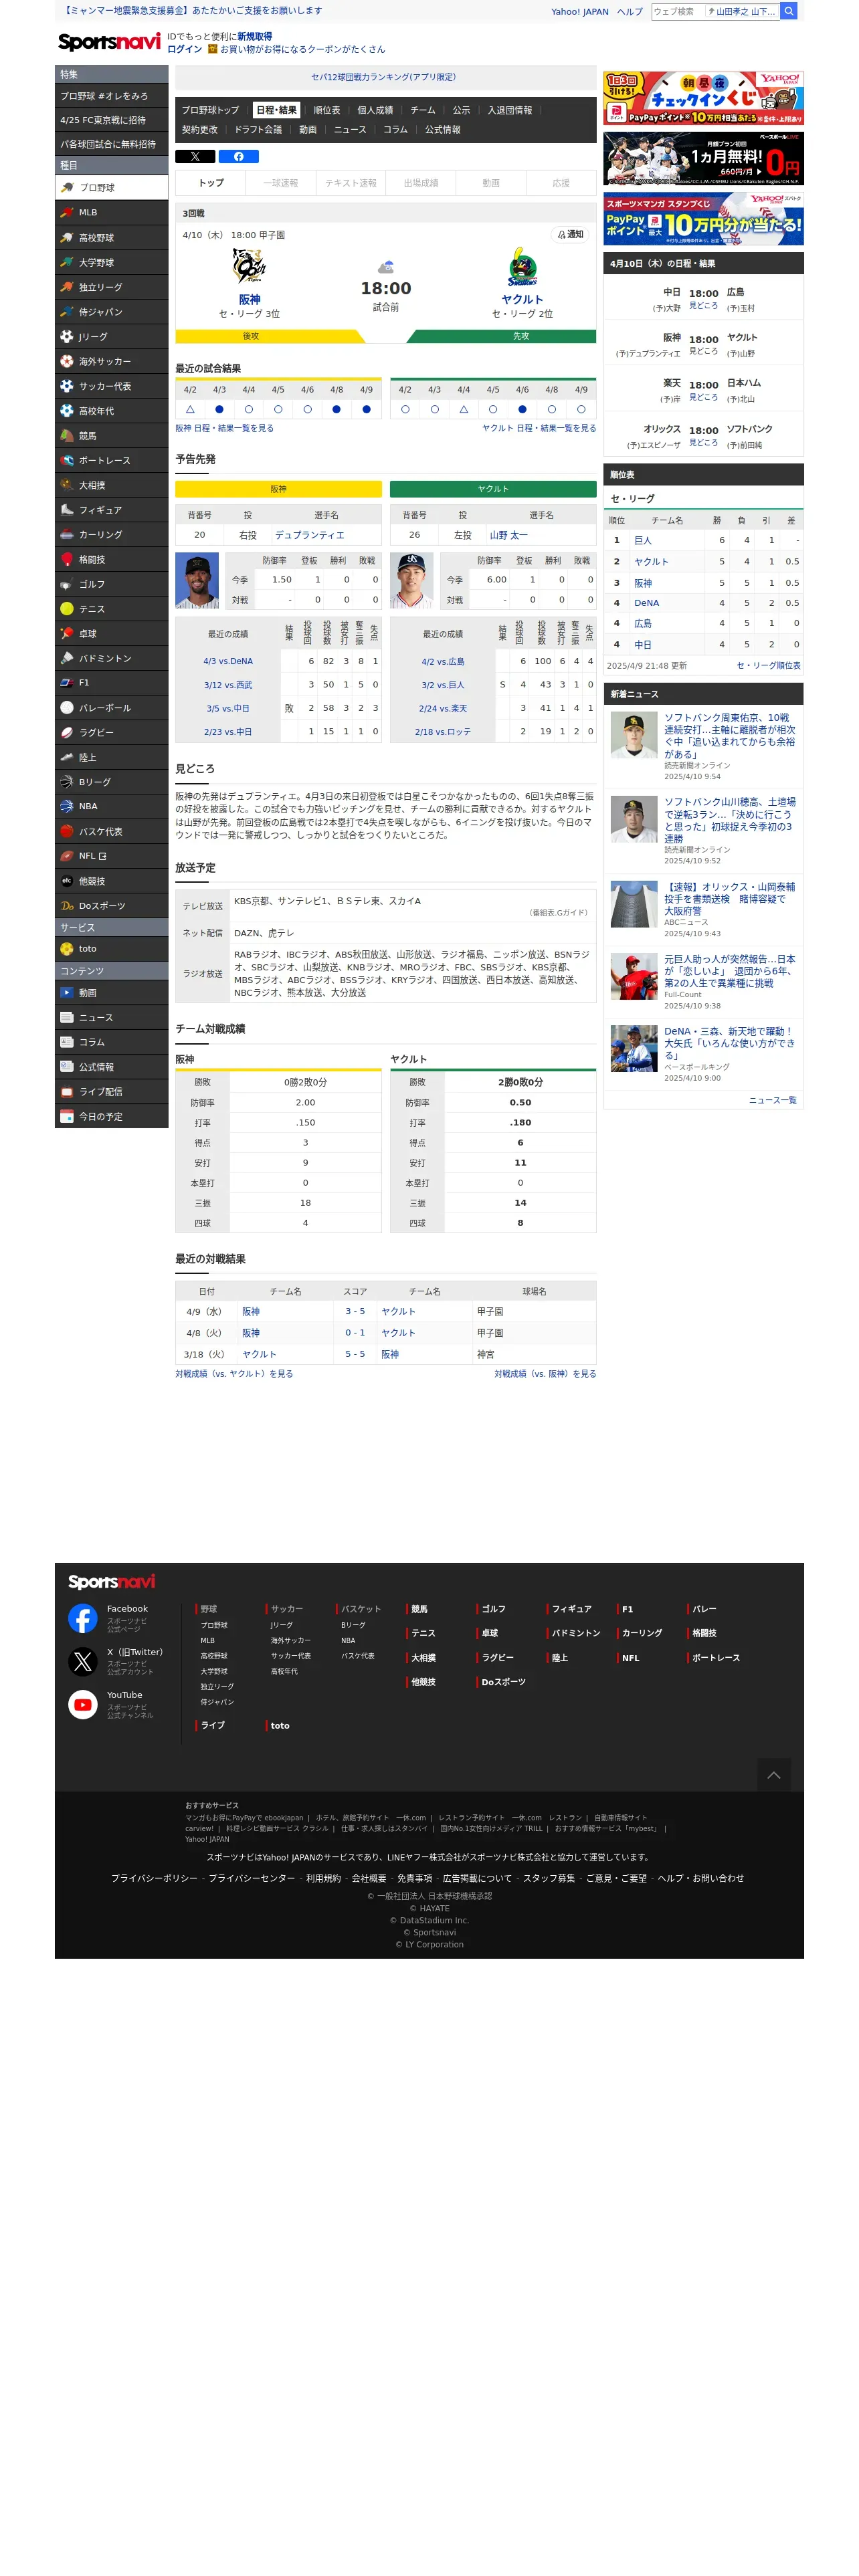Open the ゴルフ sidebar item

(x=111, y=583)
